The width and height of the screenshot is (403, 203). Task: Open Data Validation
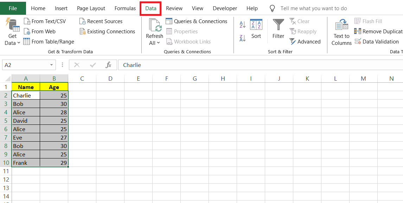pyautogui.click(x=377, y=41)
